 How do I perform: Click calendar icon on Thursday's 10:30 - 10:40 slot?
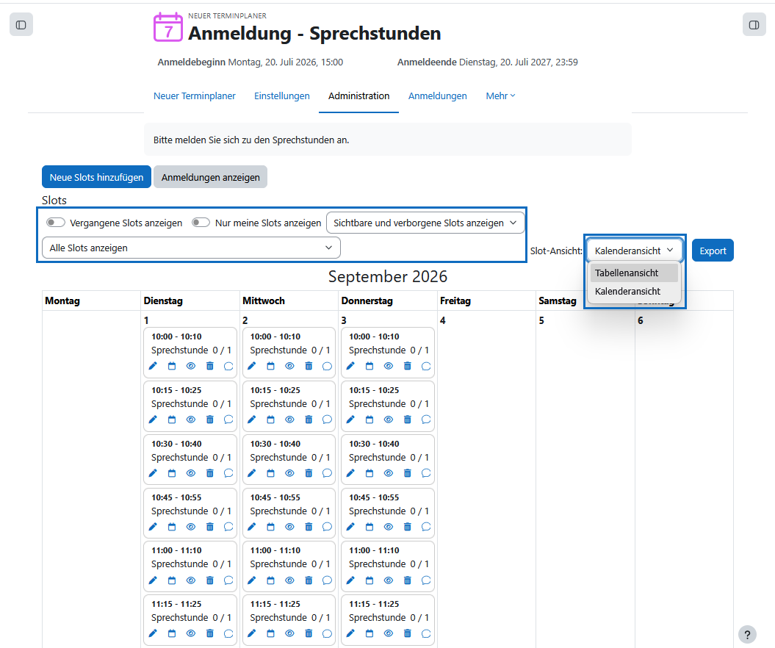(370, 473)
